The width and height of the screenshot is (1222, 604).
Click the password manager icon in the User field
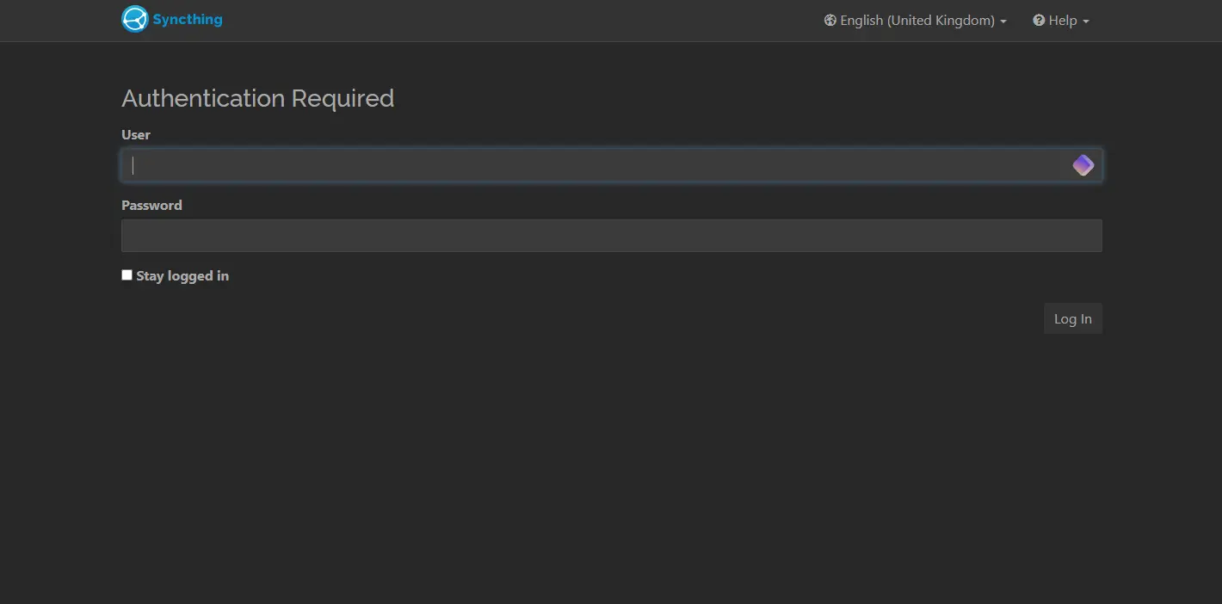pos(1083,165)
